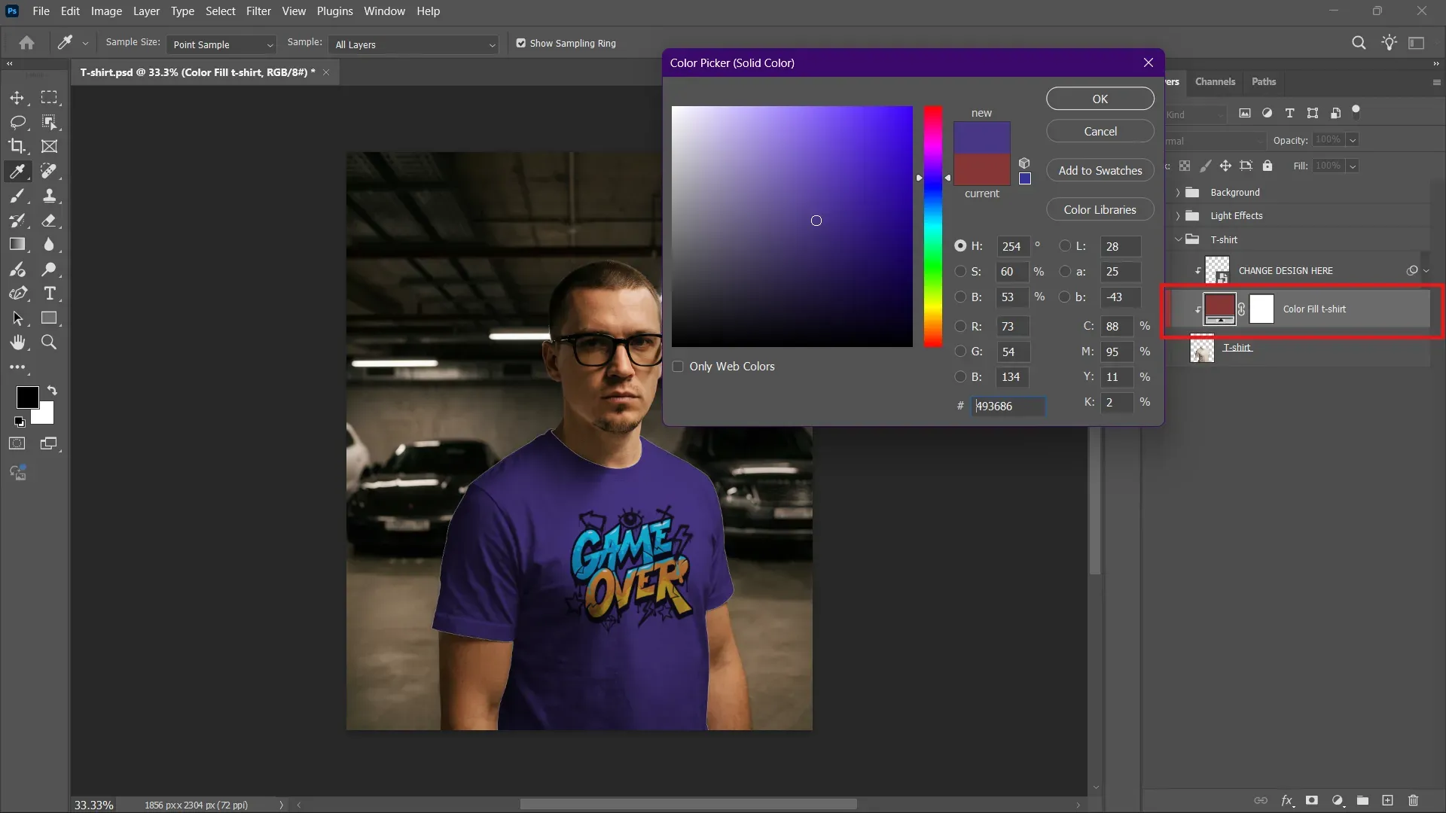Toggle Show Sampling Ring off
The width and height of the screenshot is (1446, 813).
521,43
